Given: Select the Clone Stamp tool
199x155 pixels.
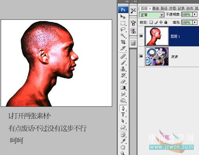Looking at the screenshot, I should [123, 69].
